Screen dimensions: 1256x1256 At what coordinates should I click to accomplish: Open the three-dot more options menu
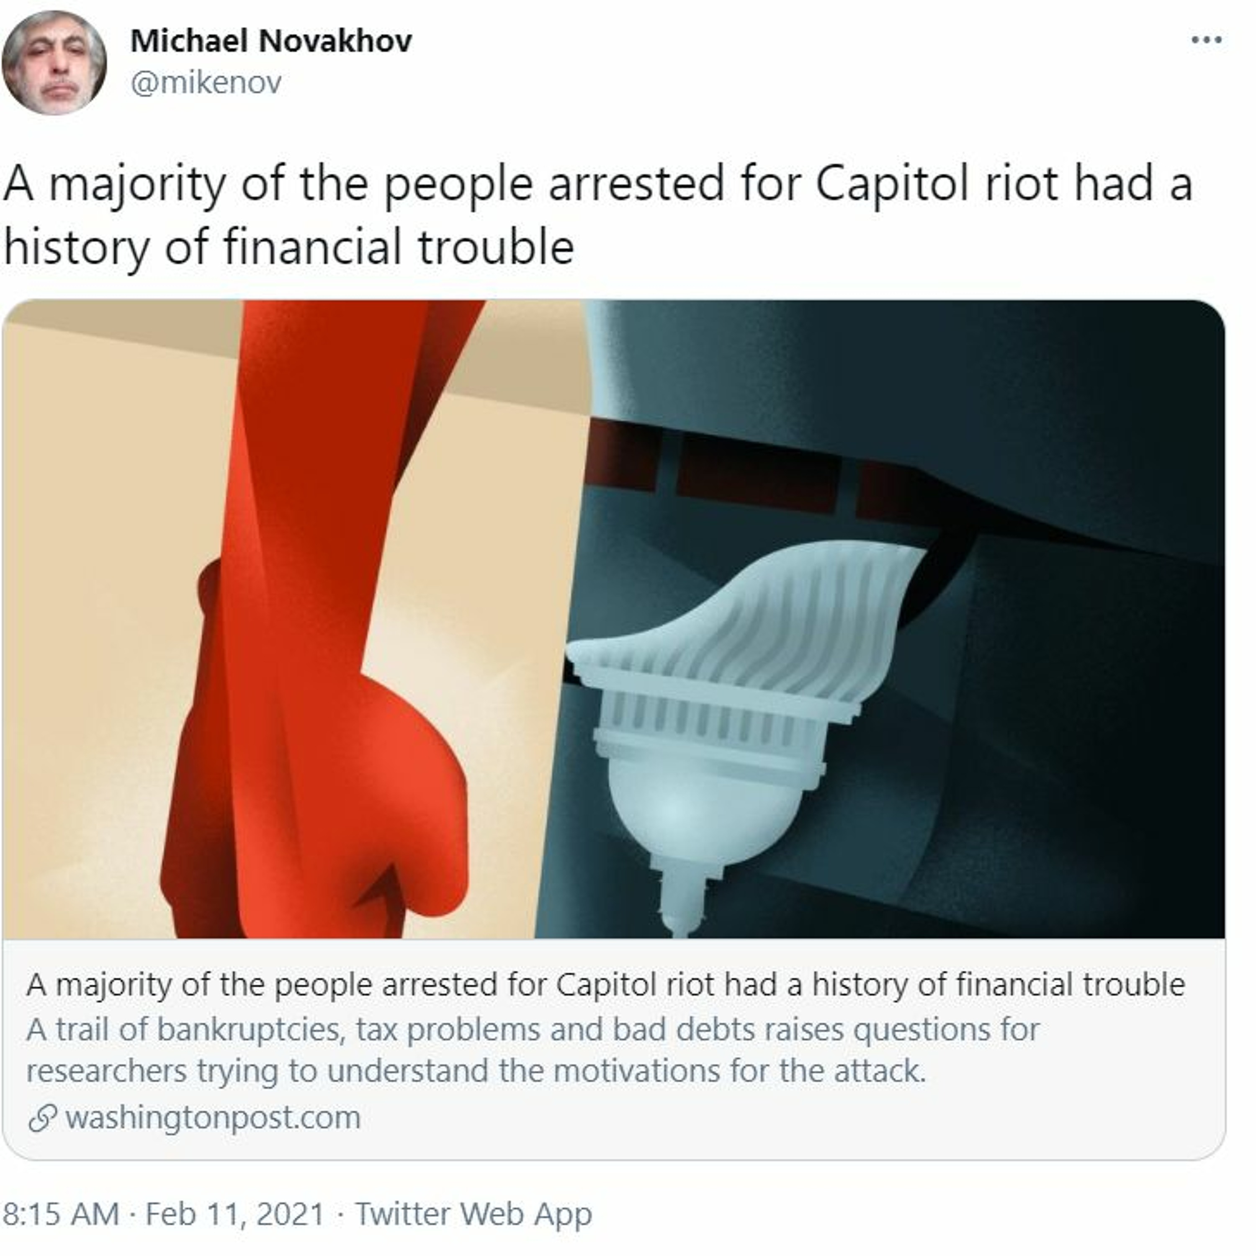(1207, 40)
